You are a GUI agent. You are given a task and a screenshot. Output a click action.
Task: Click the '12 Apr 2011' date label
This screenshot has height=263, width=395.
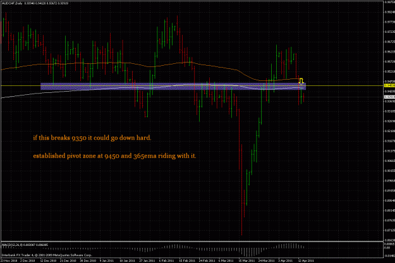click(x=306, y=260)
